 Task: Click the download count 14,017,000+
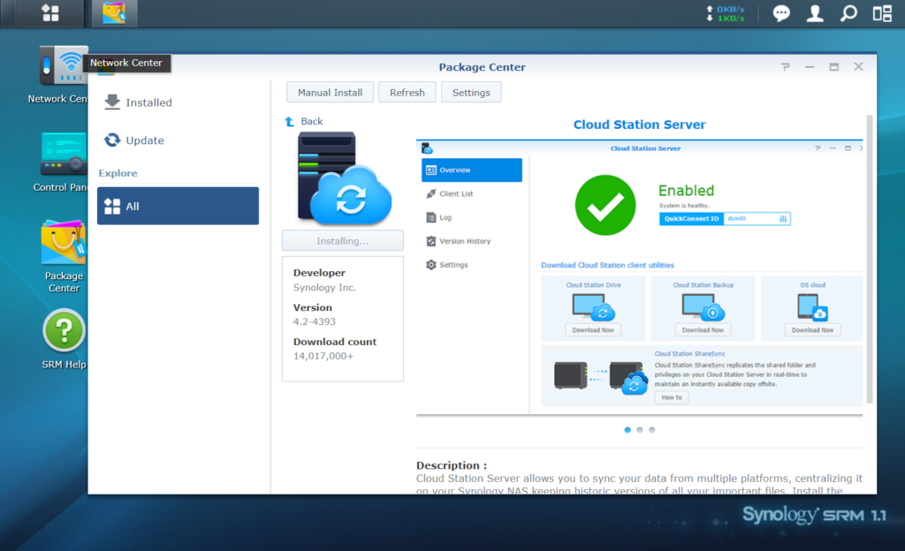pyautogui.click(x=323, y=356)
